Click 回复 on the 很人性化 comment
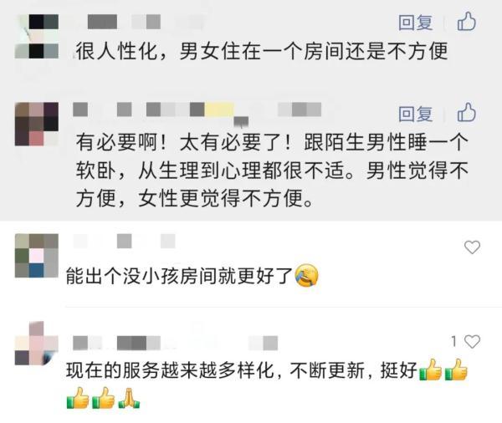Image resolution: width=502 pixels, height=423 pixels. click(x=416, y=23)
